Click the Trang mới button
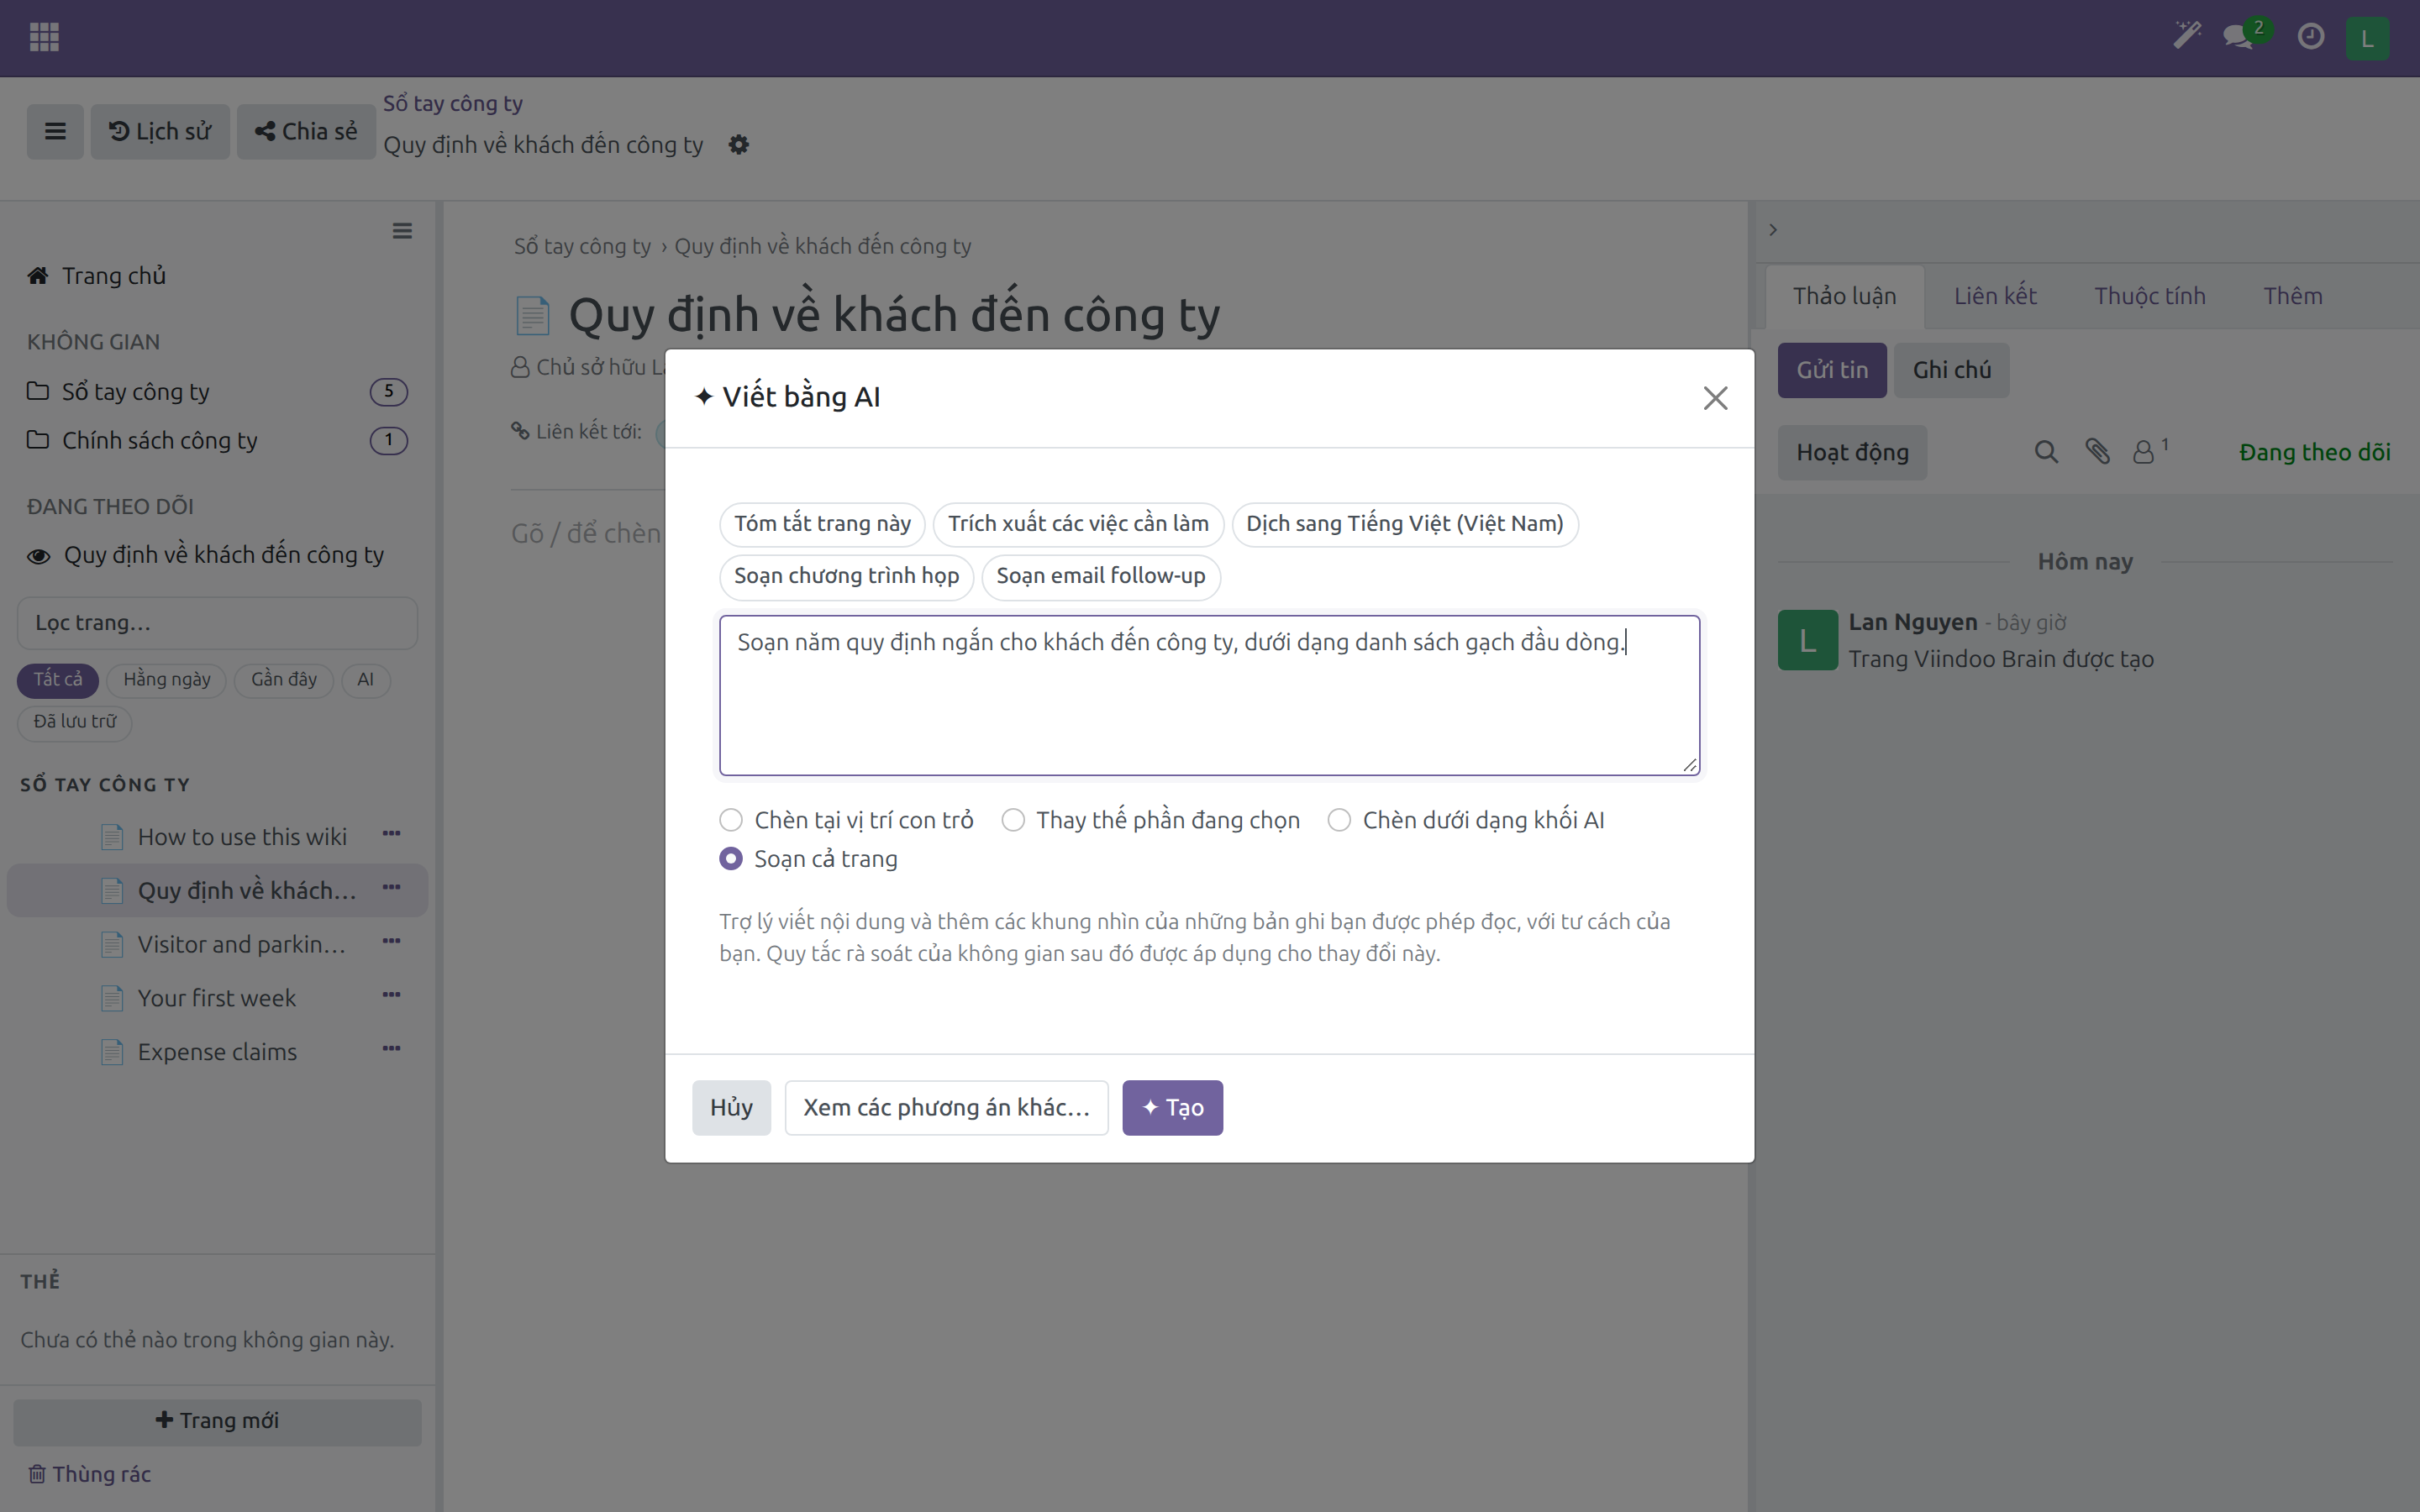 tap(217, 1421)
